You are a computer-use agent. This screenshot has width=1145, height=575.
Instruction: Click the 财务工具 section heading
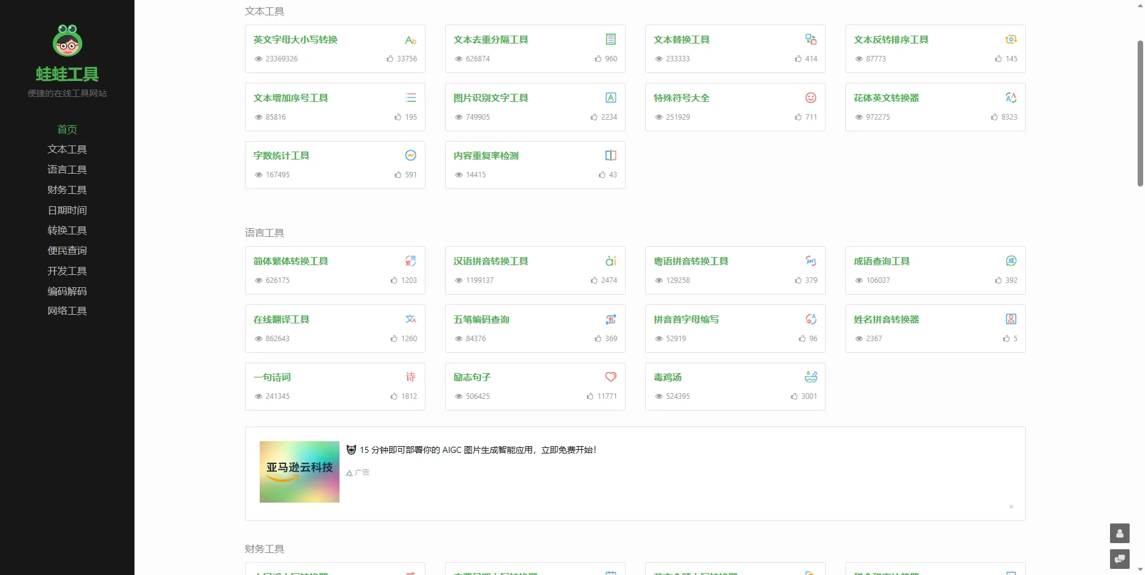pyautogui.click(x=265, y=549)
